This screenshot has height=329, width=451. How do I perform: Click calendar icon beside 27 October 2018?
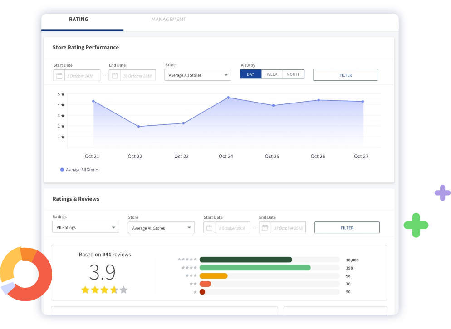265,228
